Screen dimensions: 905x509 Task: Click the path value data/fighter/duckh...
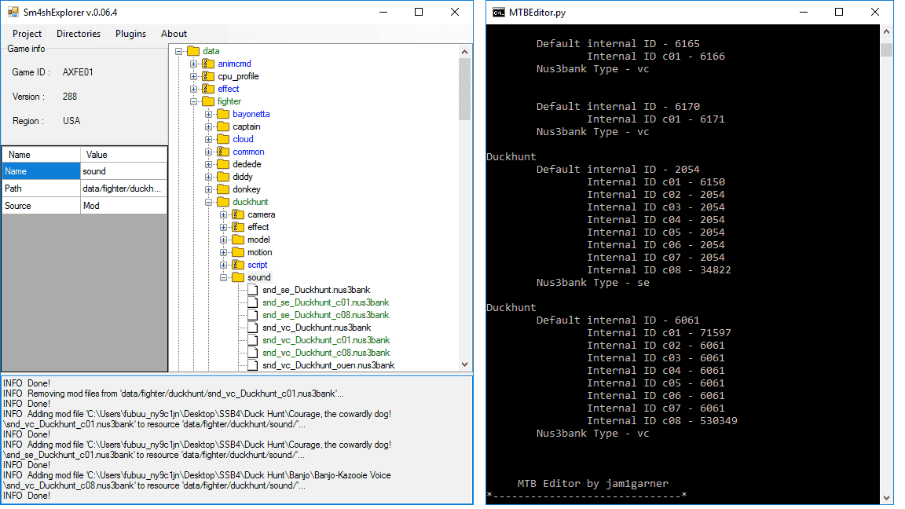click(123, 189)
